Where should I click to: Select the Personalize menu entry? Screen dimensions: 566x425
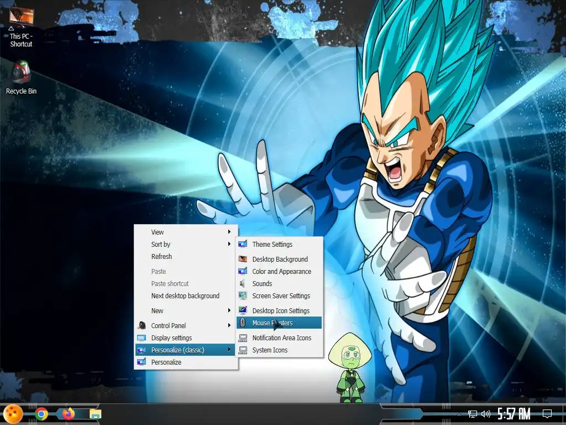click(186, 362)
